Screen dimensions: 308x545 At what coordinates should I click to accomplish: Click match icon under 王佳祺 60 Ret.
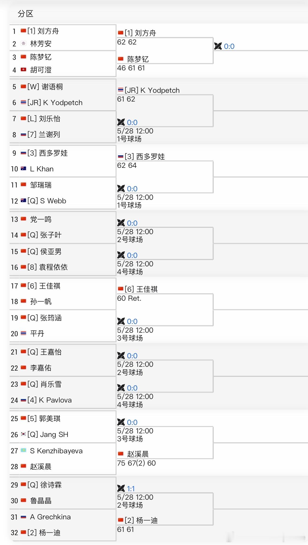pyautogui.click(x=121, y=321)
